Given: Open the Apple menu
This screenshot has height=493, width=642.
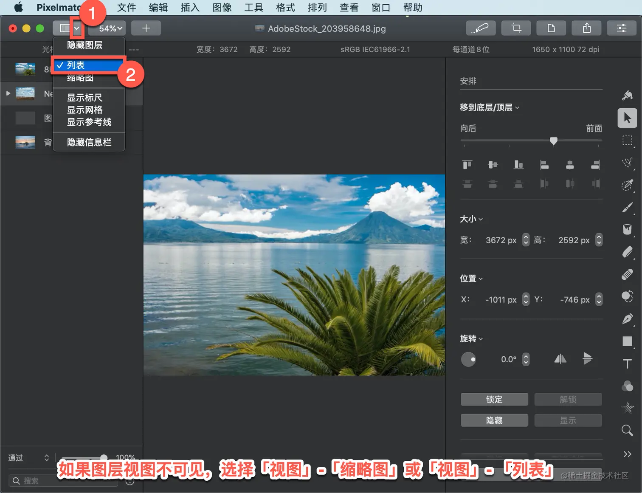Looking at the screenshot, I should pyautogui.click(x=19, y=8).
